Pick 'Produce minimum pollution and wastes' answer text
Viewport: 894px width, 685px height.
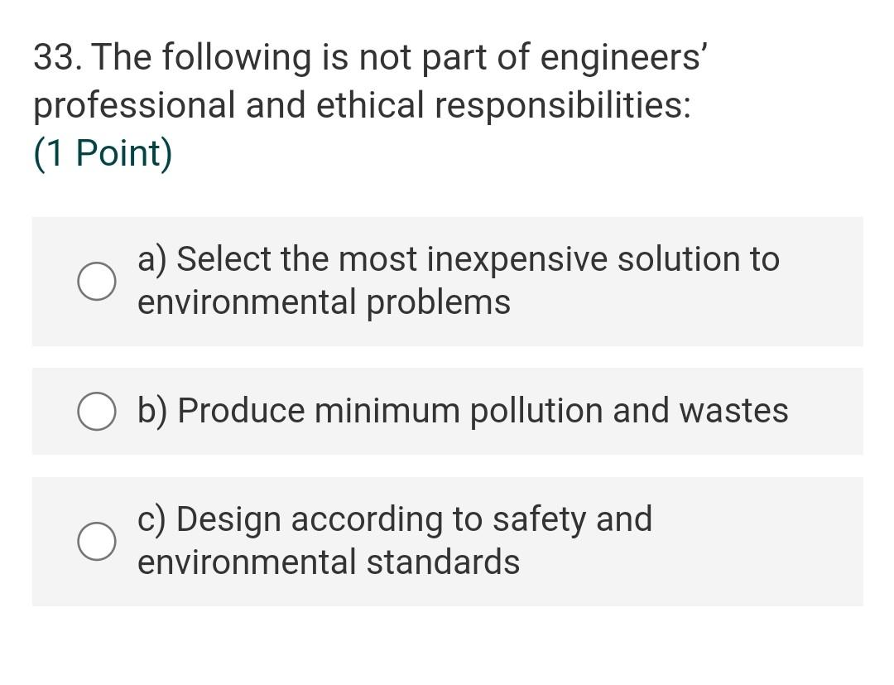click(483, 411)
